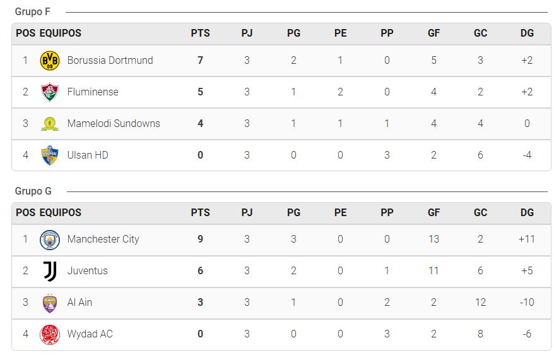Click the Al Ain club badge

[50, 303]
